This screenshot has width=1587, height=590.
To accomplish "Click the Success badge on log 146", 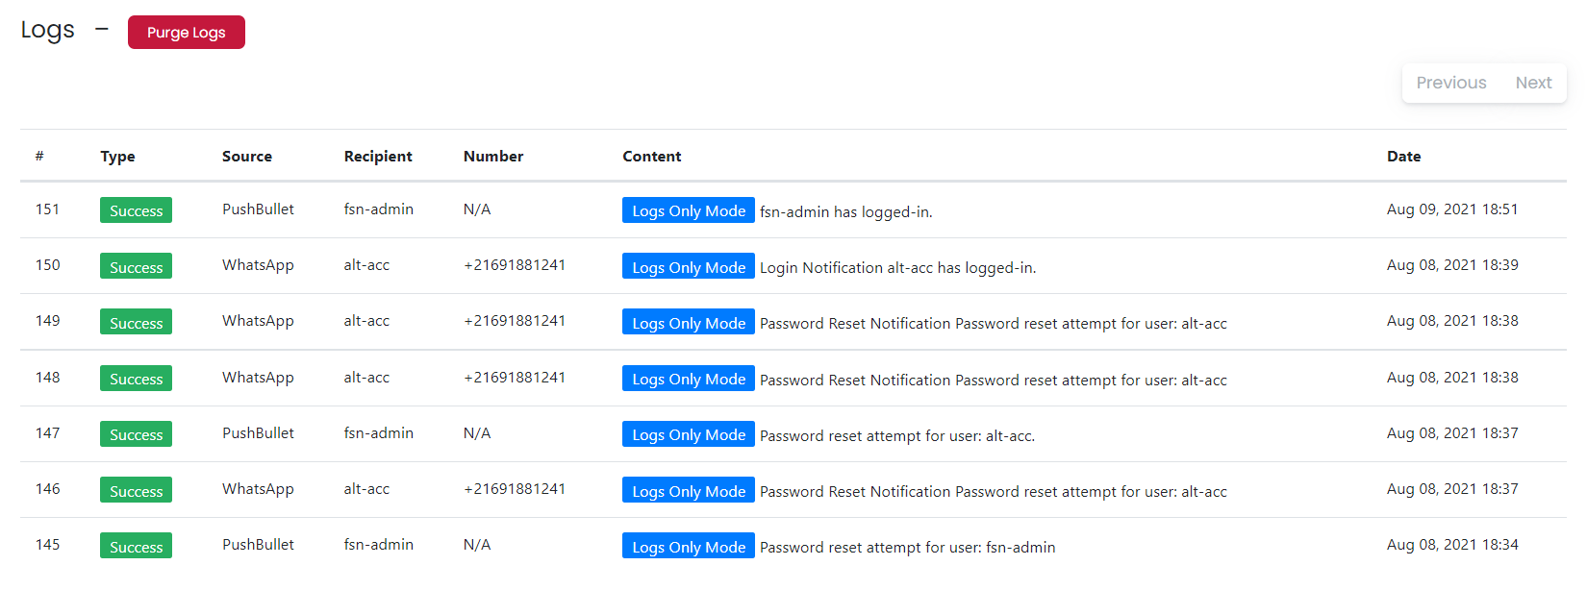I will [136, 490].
